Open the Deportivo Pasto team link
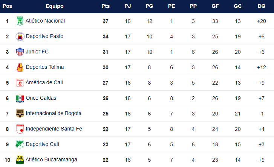The height and width of the screenshot is (167, 274). pyautogui.click(x=44, y=36)
